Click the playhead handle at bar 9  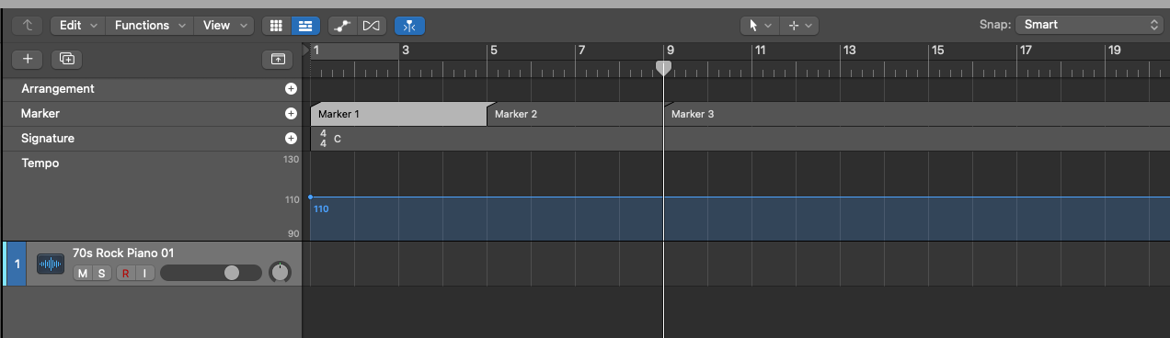(663, 68)
